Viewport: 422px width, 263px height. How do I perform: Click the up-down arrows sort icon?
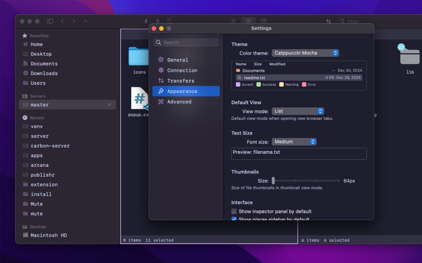(x=329, y=21)
